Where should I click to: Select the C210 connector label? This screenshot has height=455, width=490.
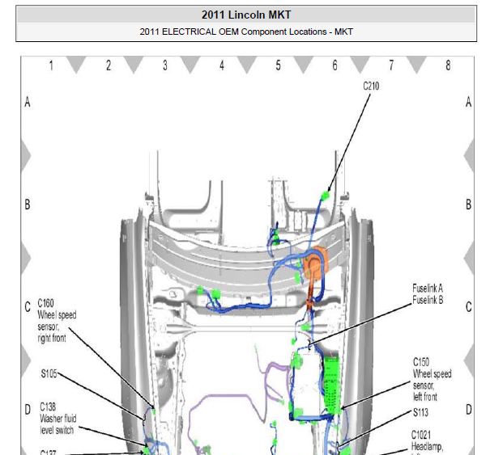(x=371, y=86)
